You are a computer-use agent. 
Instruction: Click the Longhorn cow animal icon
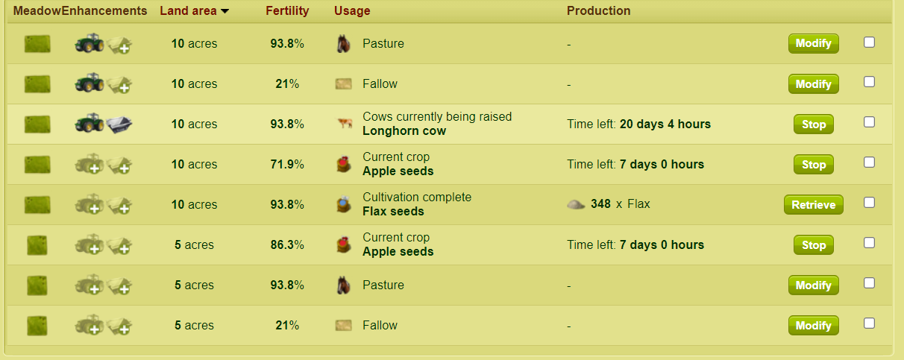(343, 124)
